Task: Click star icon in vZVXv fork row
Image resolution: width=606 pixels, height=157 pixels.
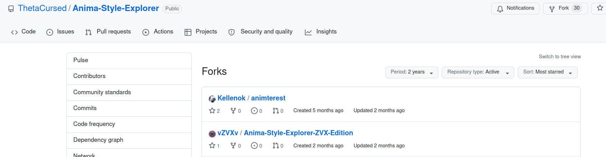Action: (212, 145)
